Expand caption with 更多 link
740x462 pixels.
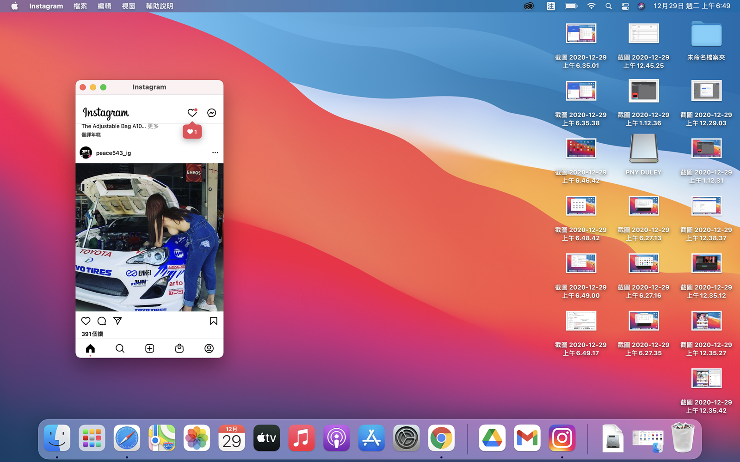click(x=153, y=126)
